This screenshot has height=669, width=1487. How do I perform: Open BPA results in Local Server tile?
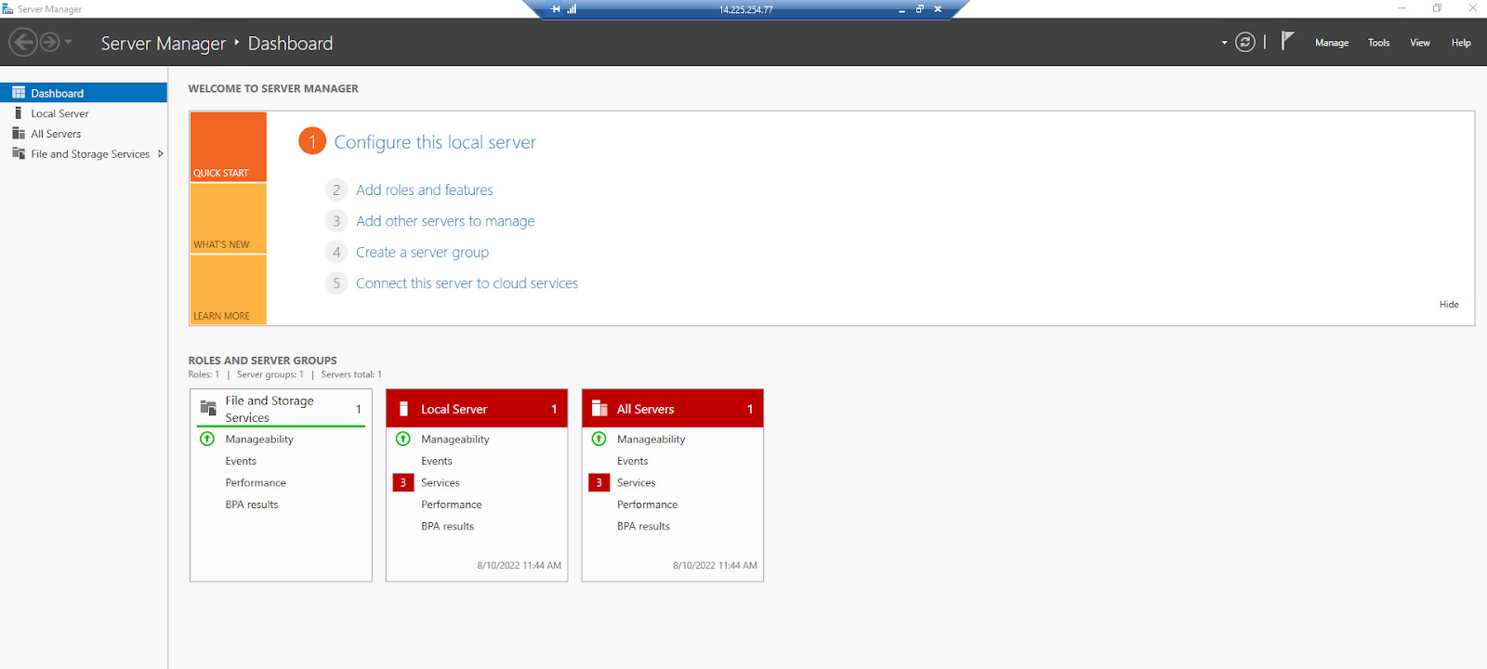[x=448, y=526]
